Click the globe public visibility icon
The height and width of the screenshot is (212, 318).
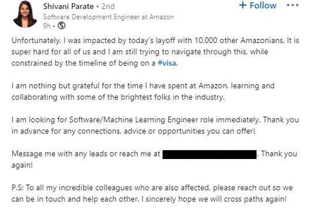(x=61, y=25)
